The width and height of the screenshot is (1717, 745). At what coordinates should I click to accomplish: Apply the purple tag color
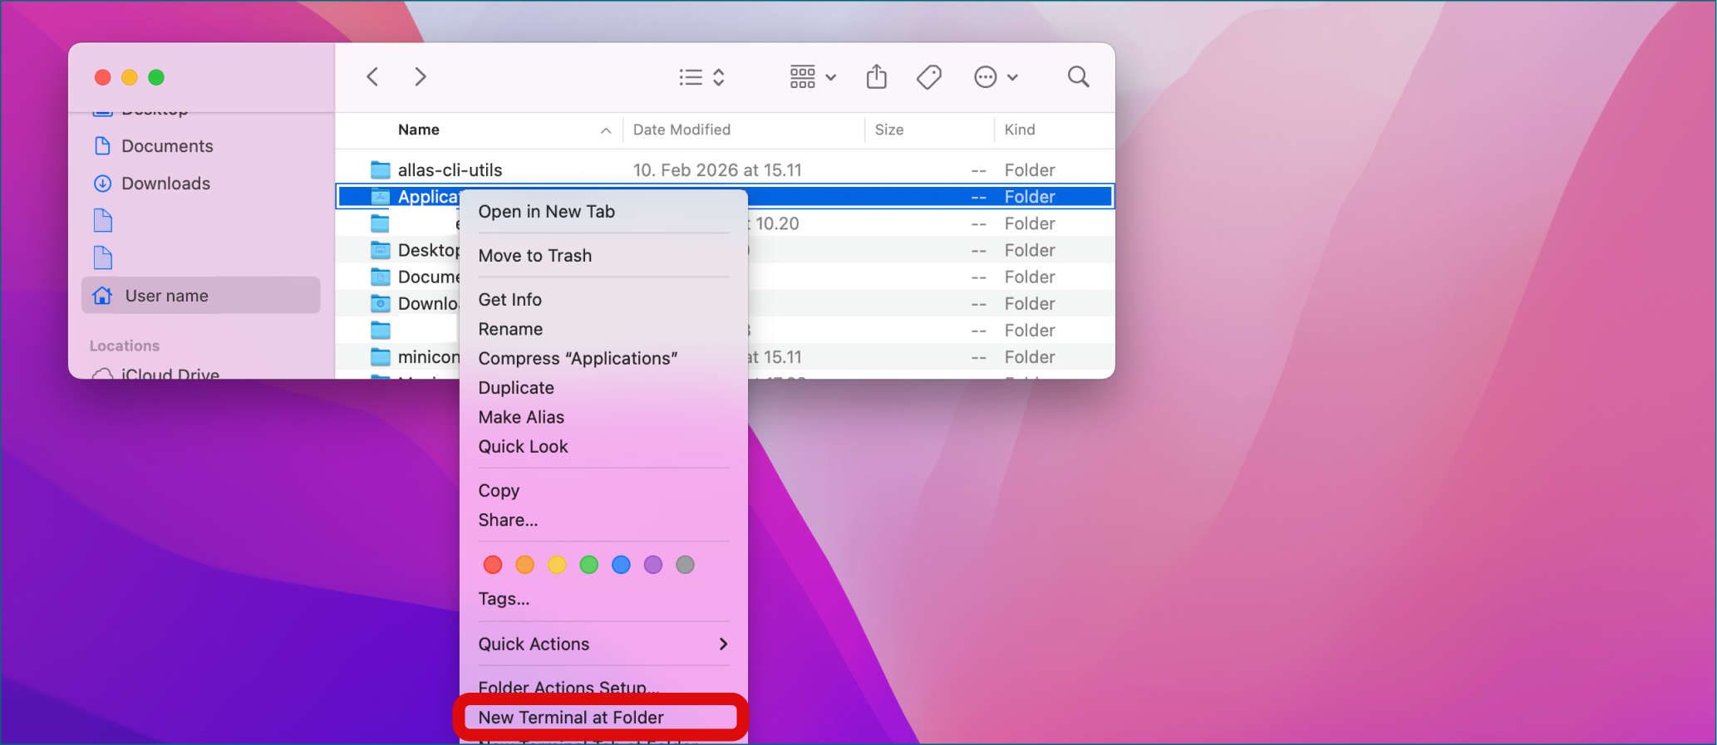point(653,565)
